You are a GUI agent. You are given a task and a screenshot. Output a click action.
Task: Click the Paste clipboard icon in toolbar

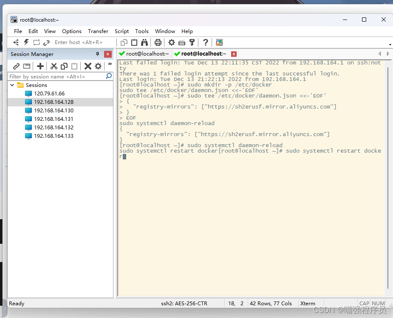[134, 42]
